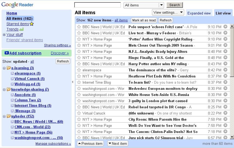Open the All items search scope dropdown
Image resolution: width=234 pixels, height=148 pixels.
(161, 5)
